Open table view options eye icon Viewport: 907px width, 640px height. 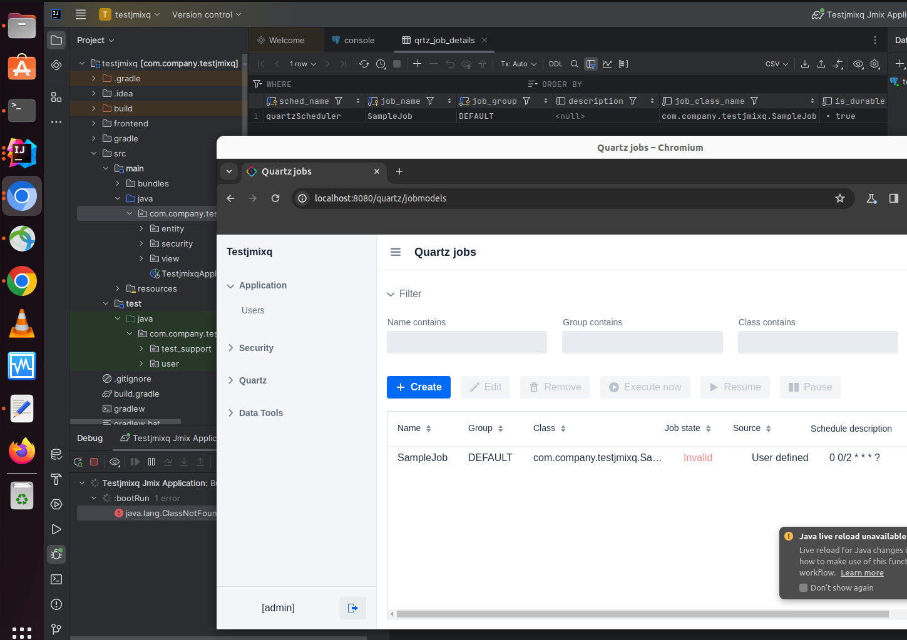click(x=858, y=64)
